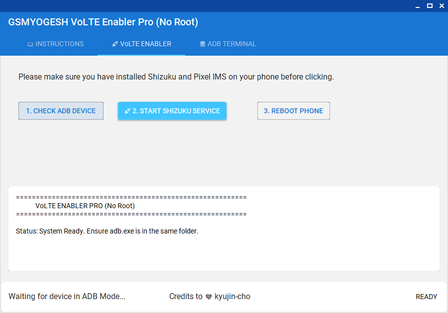The height and width of the screenshot is (313, 448).
Task: Click the 'Waiting for device in ADB Mode' status
Action: (x=67, y=297)
